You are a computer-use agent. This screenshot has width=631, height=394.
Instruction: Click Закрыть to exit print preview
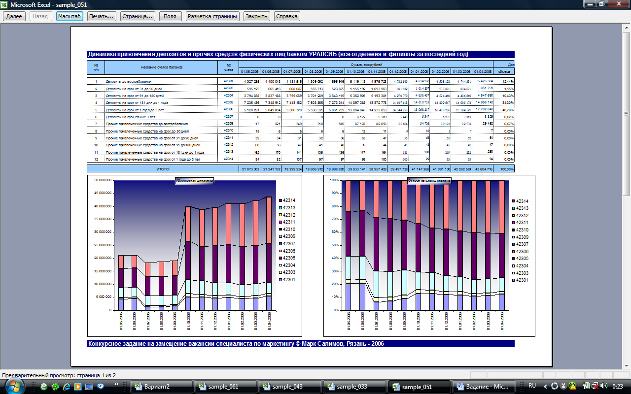[x=256, y=16]
